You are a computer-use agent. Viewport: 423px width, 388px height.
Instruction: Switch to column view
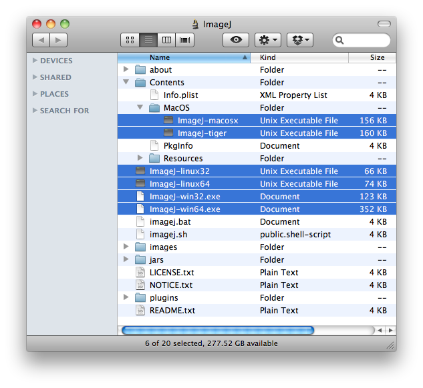[x=166, y=40]
